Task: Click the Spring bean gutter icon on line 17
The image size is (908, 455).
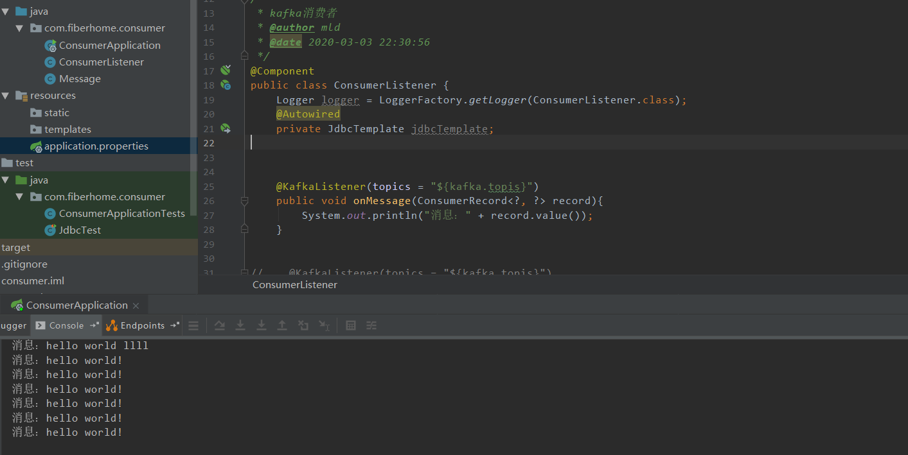Action: point(226,70)
